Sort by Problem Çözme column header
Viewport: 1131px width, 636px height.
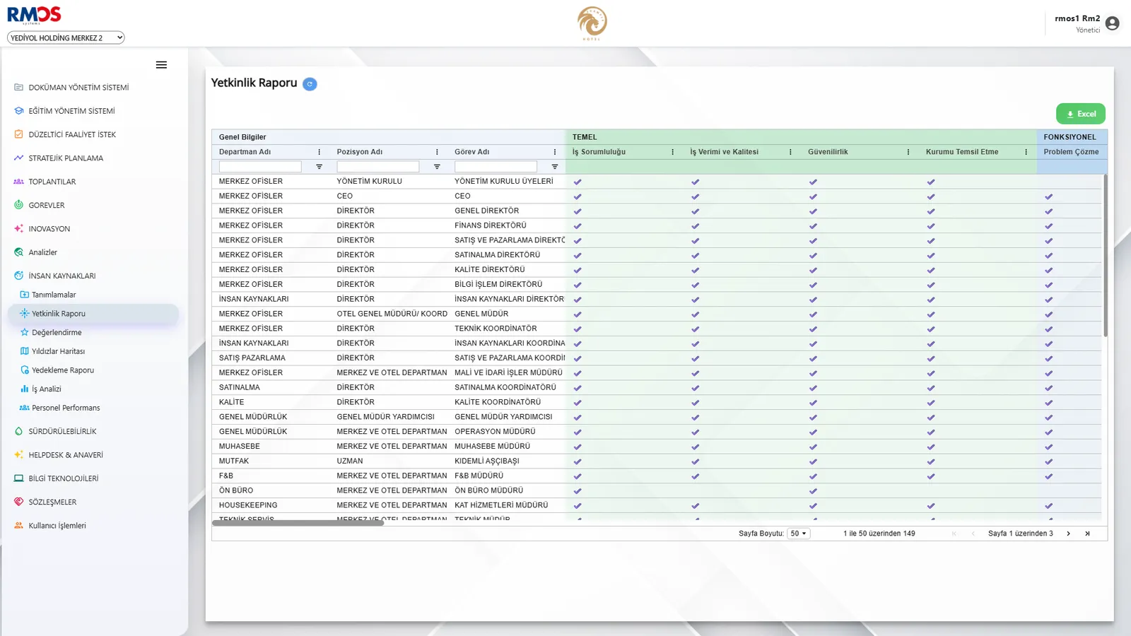click(x=1071, y=152)
